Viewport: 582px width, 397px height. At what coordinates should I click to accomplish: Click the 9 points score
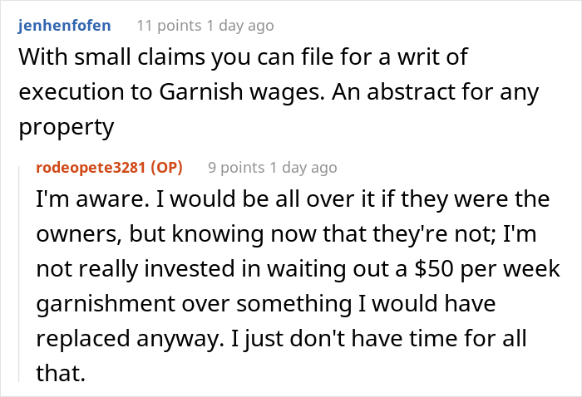tap(237, 167)
